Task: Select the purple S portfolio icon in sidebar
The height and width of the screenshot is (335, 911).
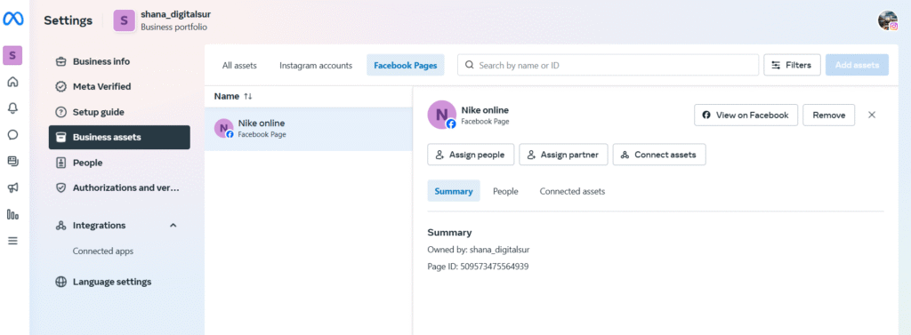Action: (12, 56)
